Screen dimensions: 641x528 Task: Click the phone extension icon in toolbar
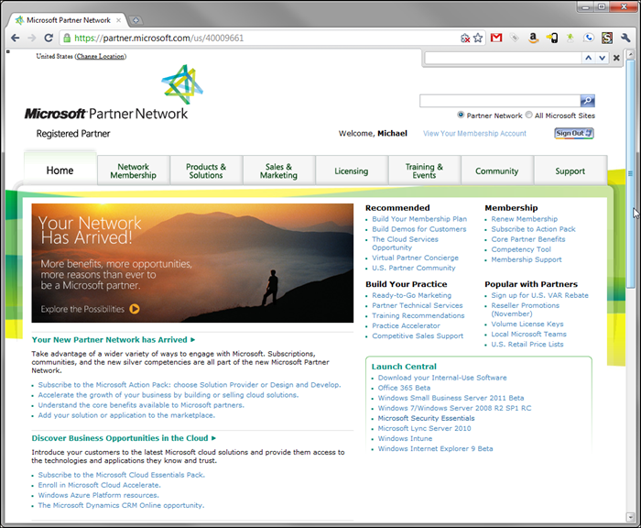tap(552, 38)
